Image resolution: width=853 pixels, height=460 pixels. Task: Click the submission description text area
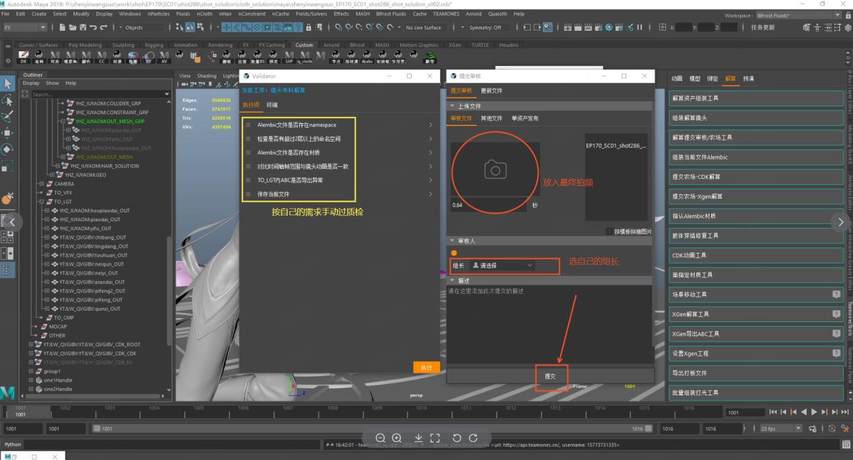[x=549, y=323]
